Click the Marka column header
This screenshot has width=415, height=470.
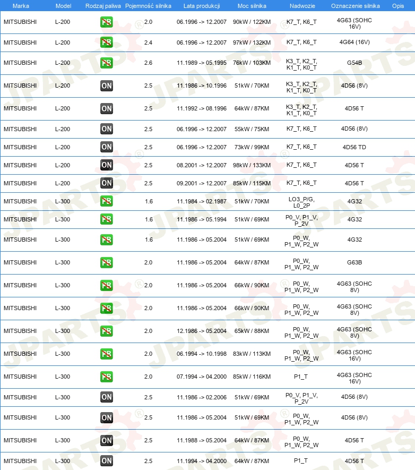(x=21, y=6)
